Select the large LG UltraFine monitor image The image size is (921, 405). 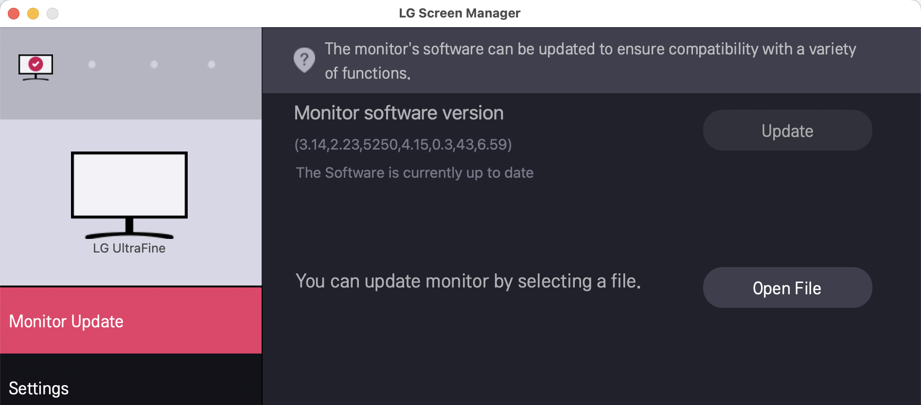coord(129,195)
